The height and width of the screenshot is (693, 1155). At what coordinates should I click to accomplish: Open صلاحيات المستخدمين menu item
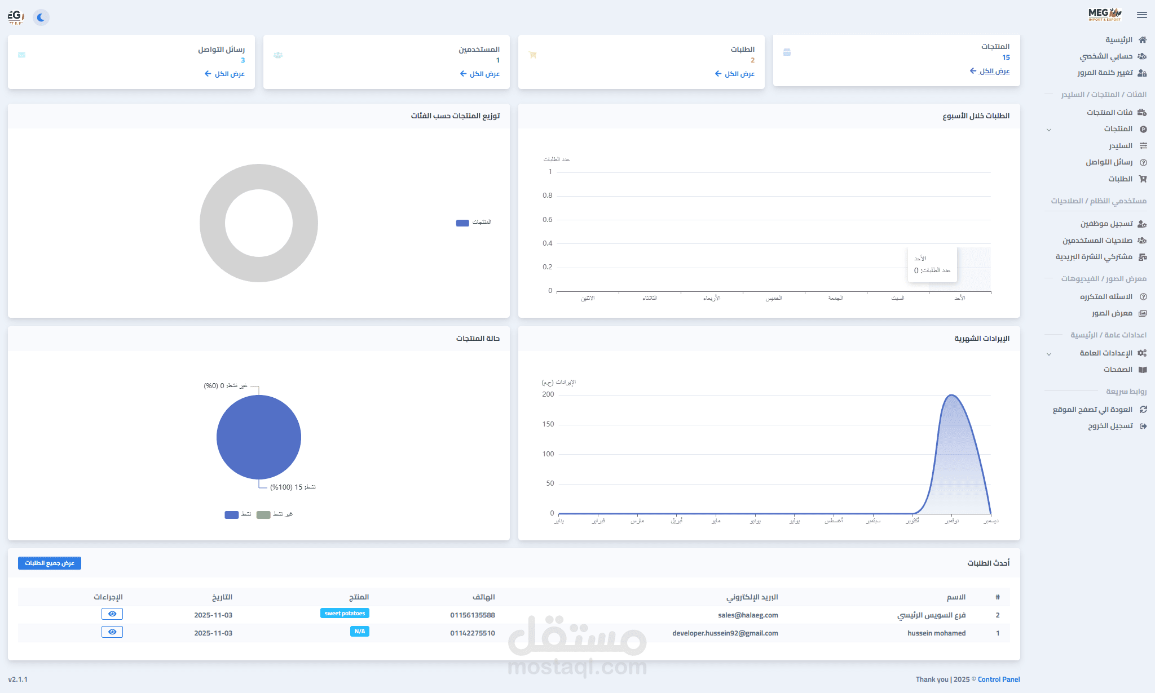[1097, 241]
